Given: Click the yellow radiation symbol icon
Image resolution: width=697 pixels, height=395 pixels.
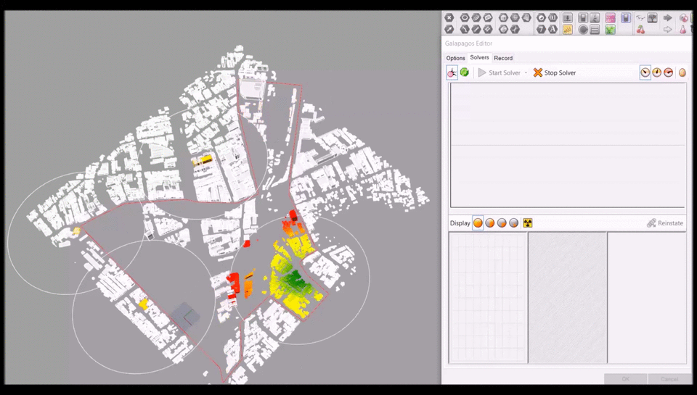Looking at the screenshot, I should click(528, 223).
